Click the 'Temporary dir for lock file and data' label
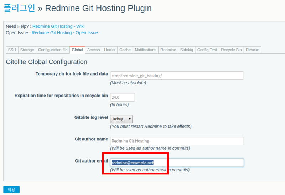 click(x=72, y=74)
